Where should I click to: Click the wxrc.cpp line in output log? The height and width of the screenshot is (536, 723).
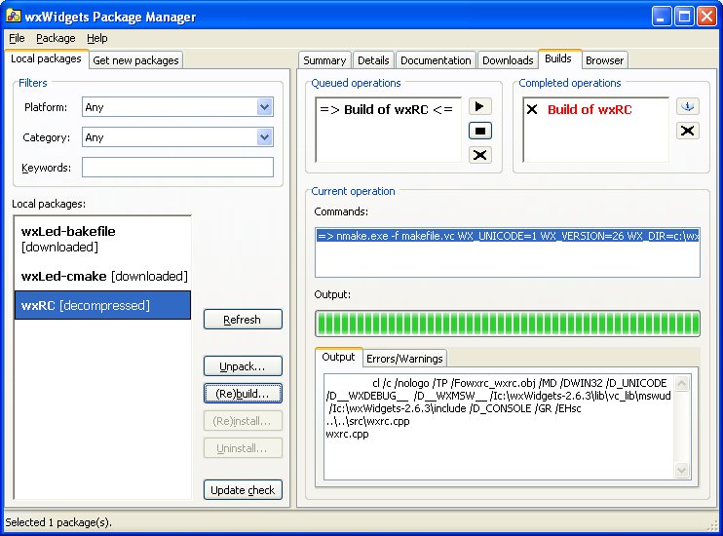tap(347, 434)
